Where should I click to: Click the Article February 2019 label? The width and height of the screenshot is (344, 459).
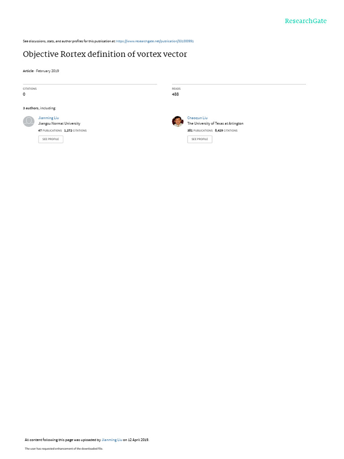pos(41,71)
